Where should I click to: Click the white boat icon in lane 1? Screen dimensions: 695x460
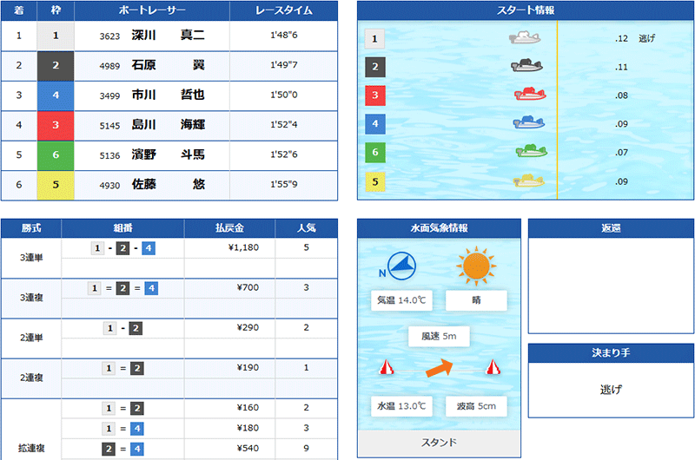(525, 37)
